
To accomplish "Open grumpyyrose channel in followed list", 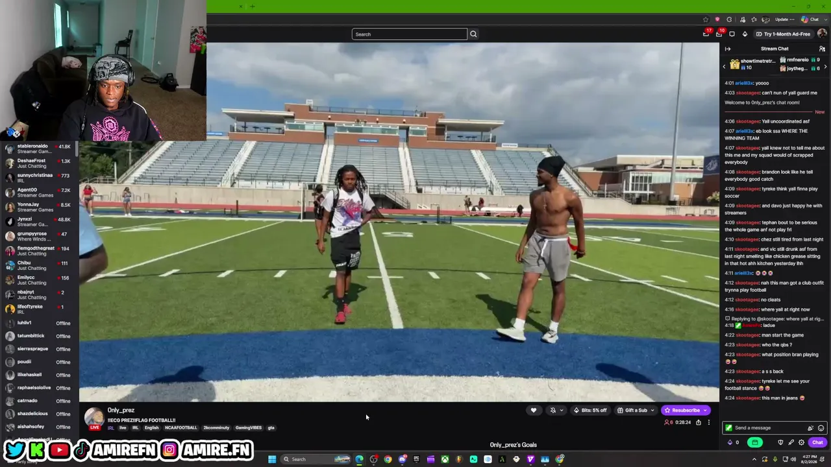I will click(x=40, y=236).
